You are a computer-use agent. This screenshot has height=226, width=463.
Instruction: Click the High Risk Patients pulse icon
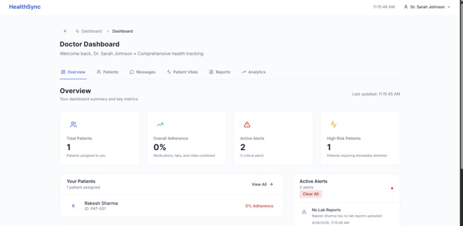point(334,125)
